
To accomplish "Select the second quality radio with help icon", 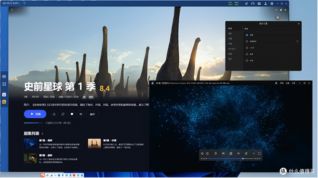I will [247, 41].
